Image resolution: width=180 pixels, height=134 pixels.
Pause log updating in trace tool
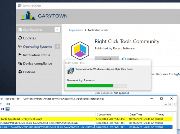(x=3, y=109)
